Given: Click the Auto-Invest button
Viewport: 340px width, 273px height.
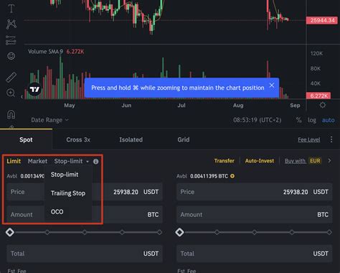Looking at the screenshot, I should coord(260,161).
